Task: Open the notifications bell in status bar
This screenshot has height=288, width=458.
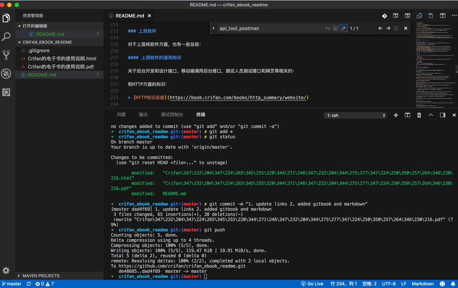Action: pyautogui.click(x=453, y=284)
